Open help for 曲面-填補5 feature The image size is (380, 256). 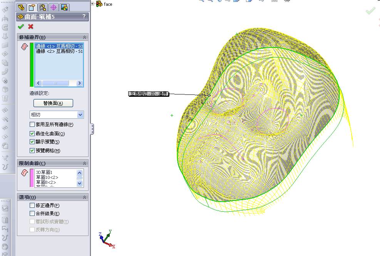84,17
